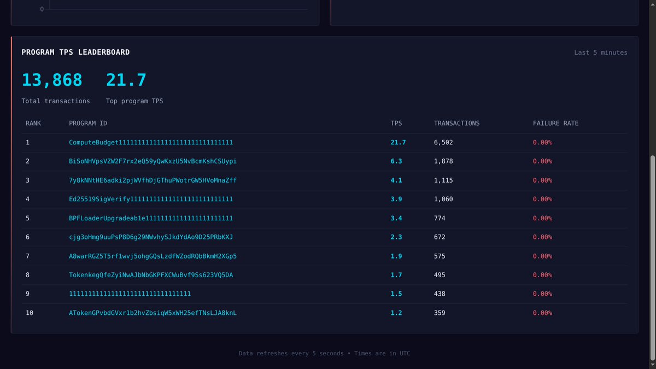
Task: Open program ComputeBudget111111 link
Action: coord(151,142)
